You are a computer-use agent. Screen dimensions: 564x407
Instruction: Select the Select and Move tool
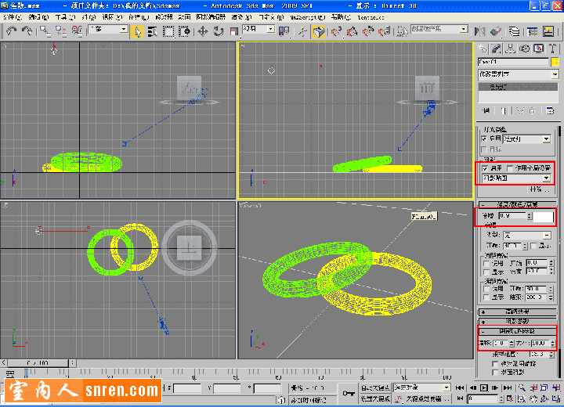tap(203, 31)
